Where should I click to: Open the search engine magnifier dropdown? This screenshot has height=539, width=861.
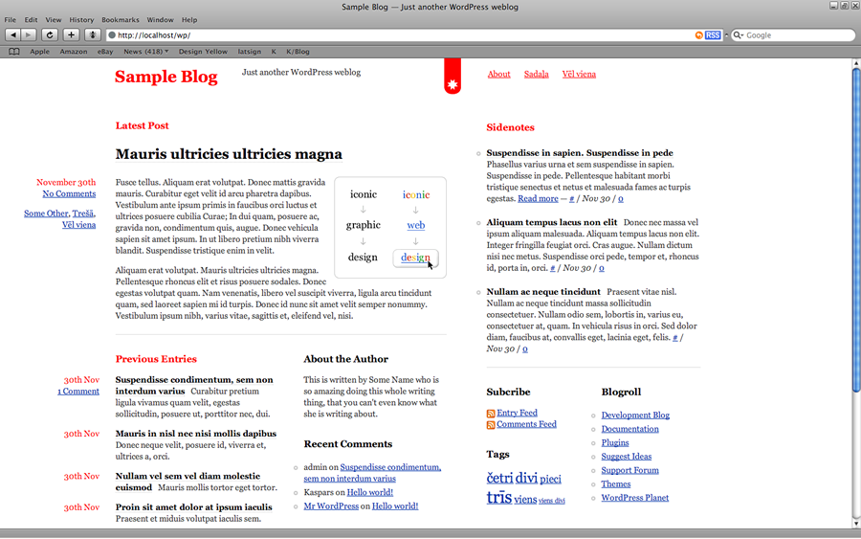tap(738, 35)
